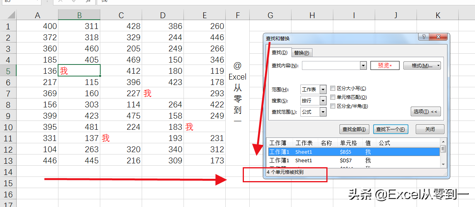This screenshot has height=207, width=475.
Task: Collapse options with 选项(T) << button
Action: [425, 112]
